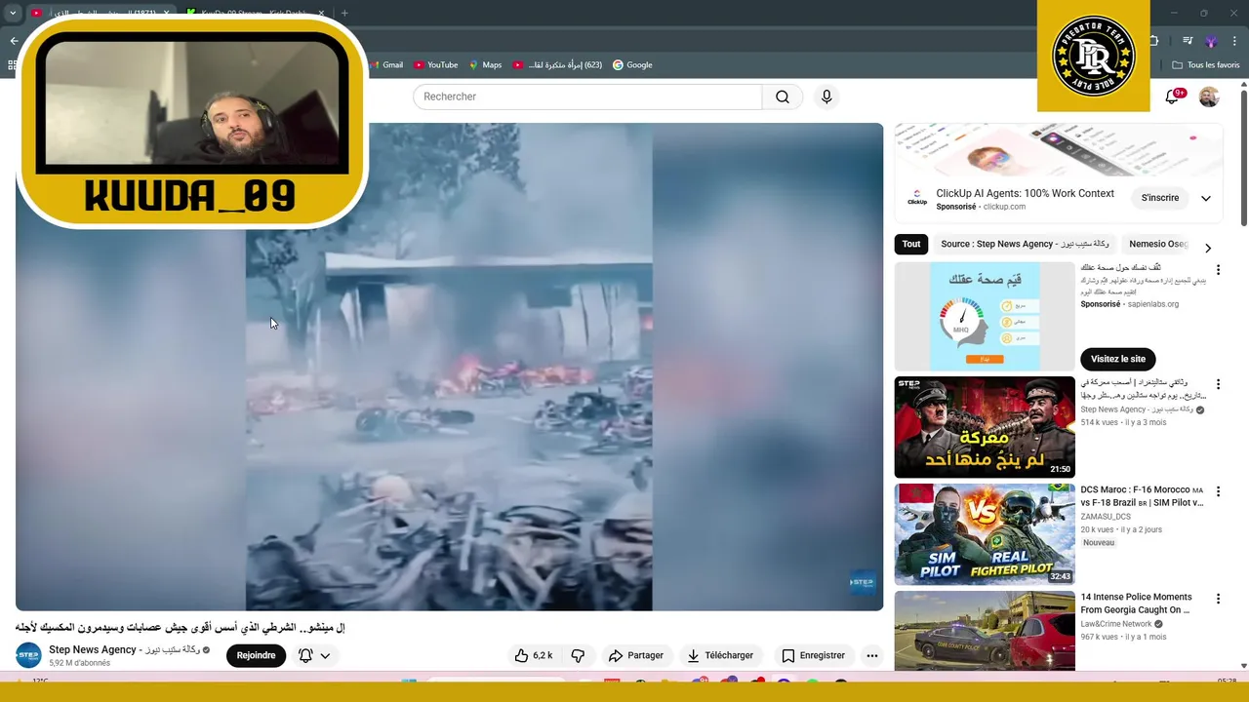The width and height of the screenshot is (1249, 702).
Task: Open the Step News Agency channel avatar
Action: pos(28,655)
